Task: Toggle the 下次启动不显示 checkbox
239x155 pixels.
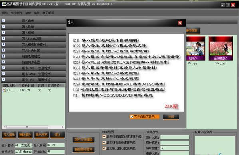Action: click(x=132, y=117)
